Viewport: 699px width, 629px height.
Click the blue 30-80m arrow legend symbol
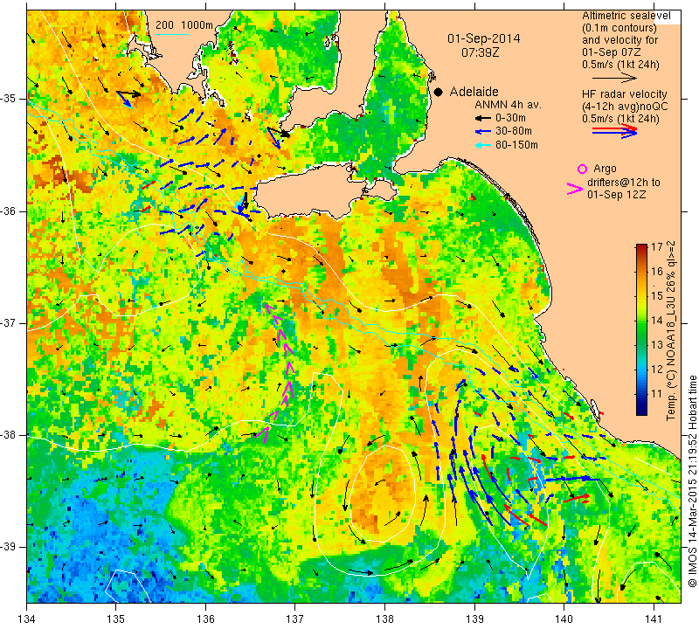(482, 132)
